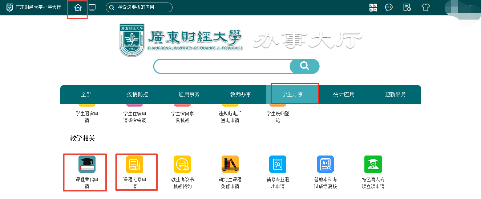Open 就业协议书换领预约 icon

click(x=182, y=164)
